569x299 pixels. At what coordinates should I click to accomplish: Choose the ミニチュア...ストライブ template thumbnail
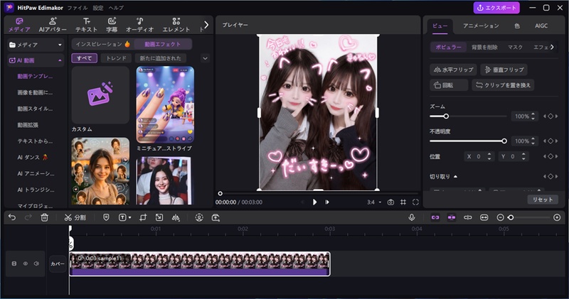coord(165,104)
